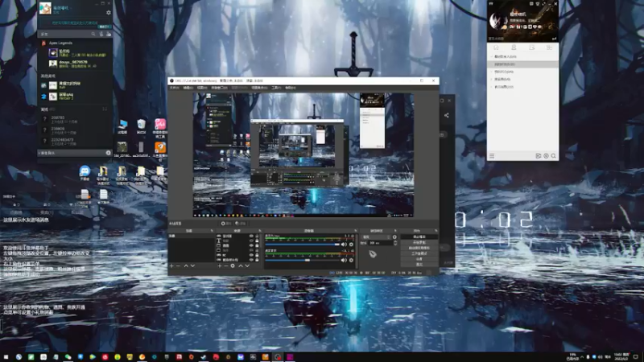Toggle Studio Mode button in OBS controls
The image size is (644, 362).
pos(419,253)
